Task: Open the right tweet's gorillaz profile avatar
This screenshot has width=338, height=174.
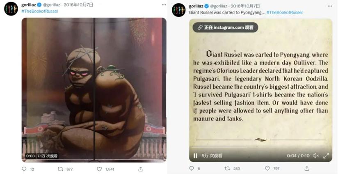Action: pyautogui.click(x=179, y=10)
